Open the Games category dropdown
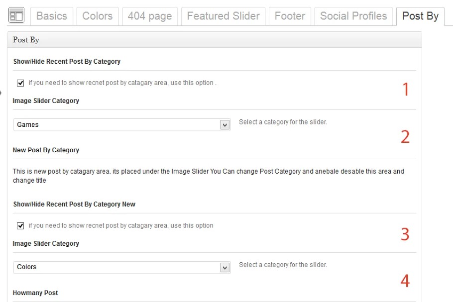 (x=121, y=125)
